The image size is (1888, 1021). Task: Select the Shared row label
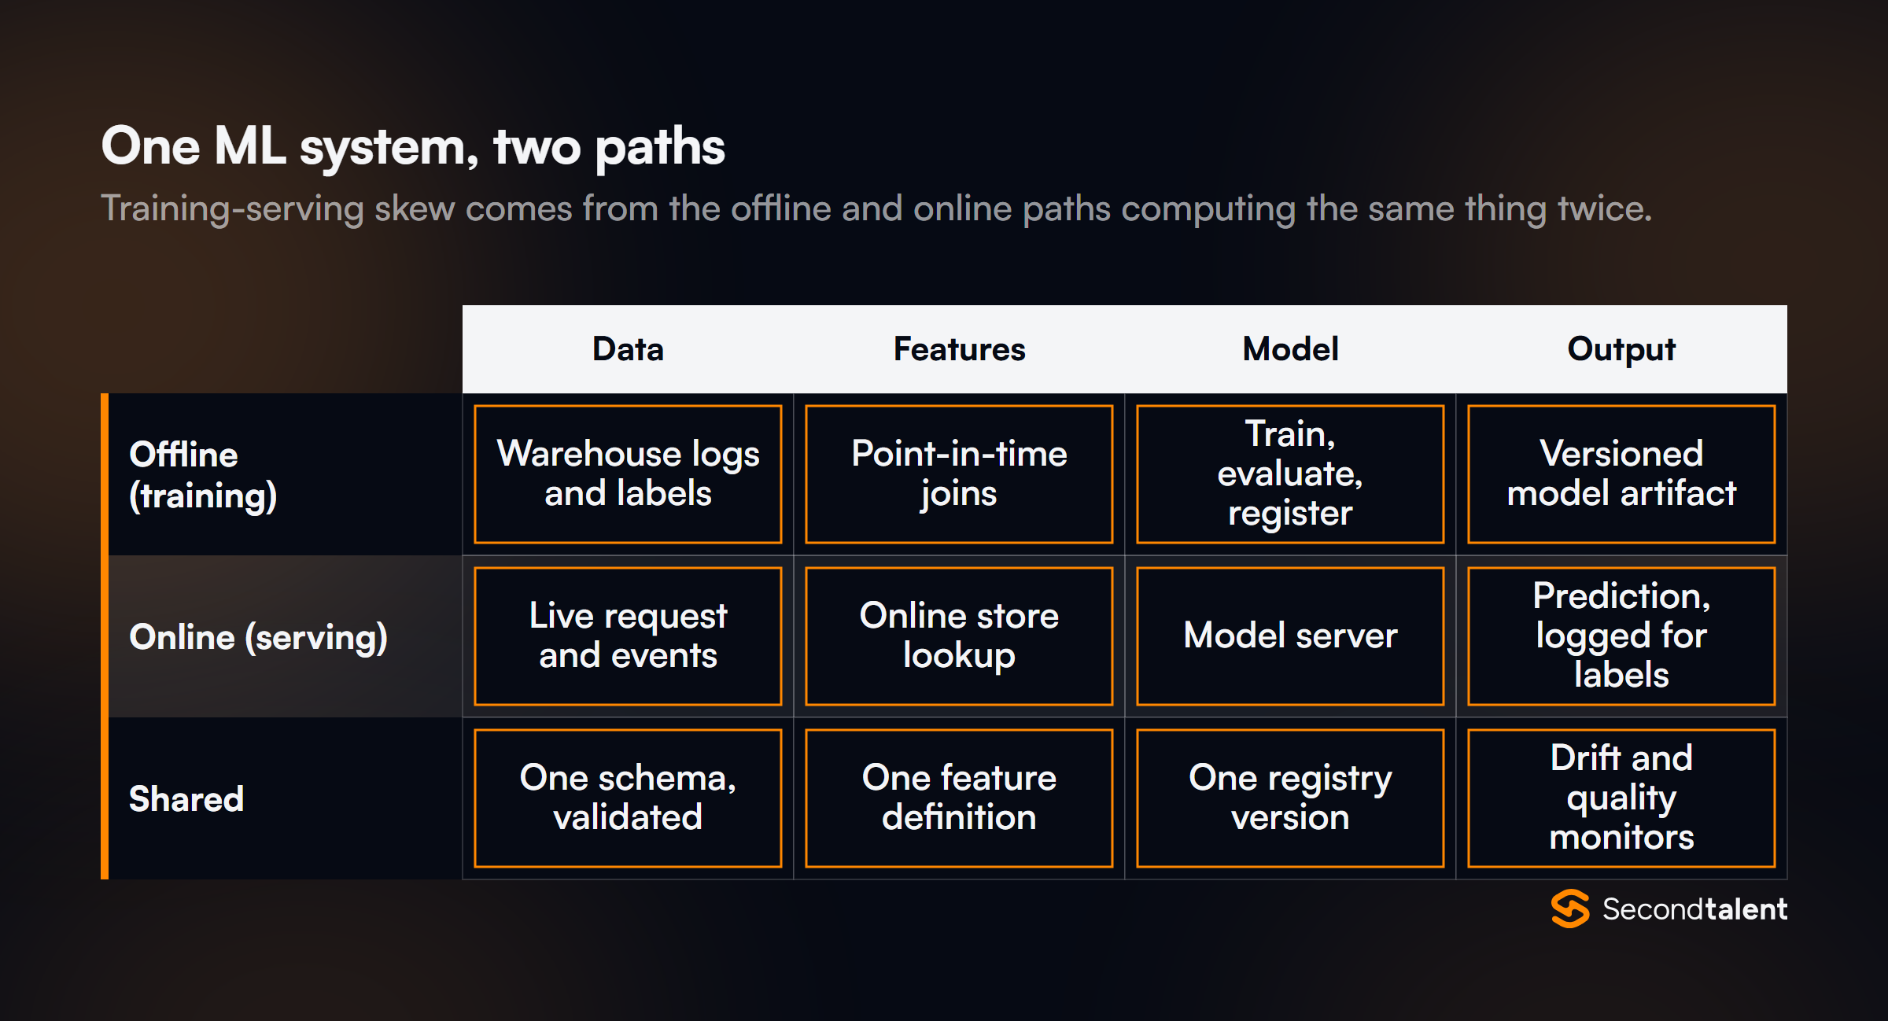coord(186,799)
